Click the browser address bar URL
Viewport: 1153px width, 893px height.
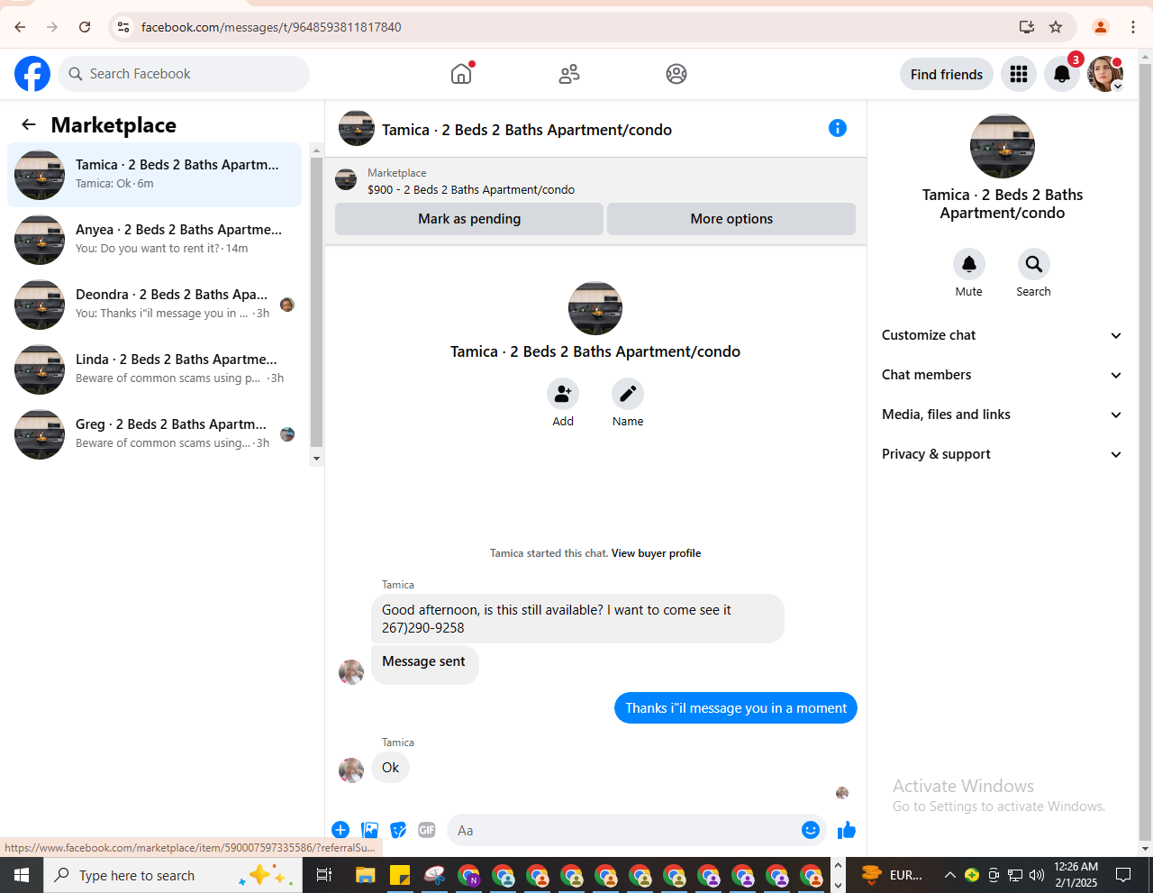click(271, 27)
